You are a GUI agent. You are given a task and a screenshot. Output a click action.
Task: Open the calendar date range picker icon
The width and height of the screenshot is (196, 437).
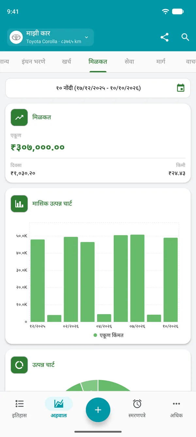tap(181, 88)
